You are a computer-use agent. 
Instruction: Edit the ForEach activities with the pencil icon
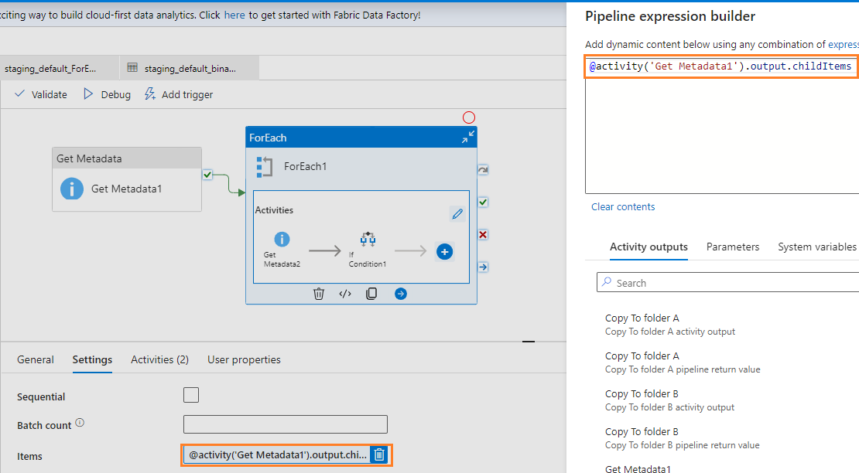(x=457, y=214)
